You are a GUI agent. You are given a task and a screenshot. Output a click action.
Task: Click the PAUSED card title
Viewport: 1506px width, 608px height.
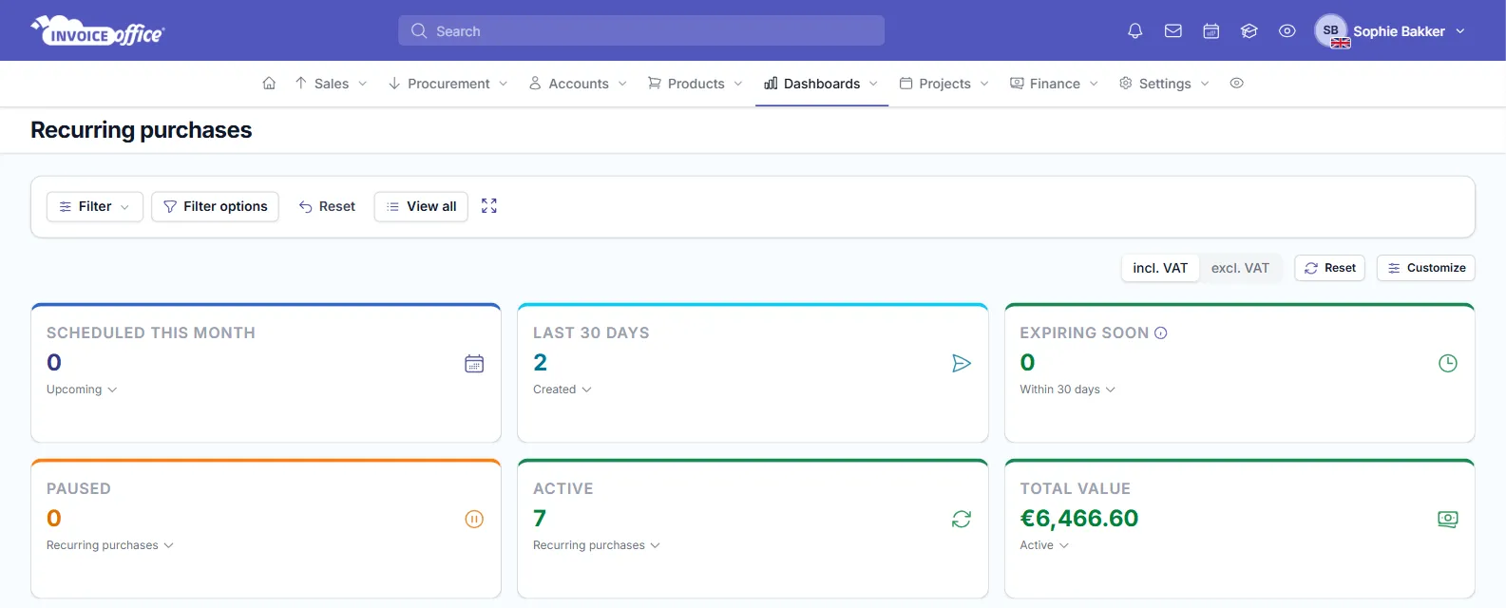[79, 489]
